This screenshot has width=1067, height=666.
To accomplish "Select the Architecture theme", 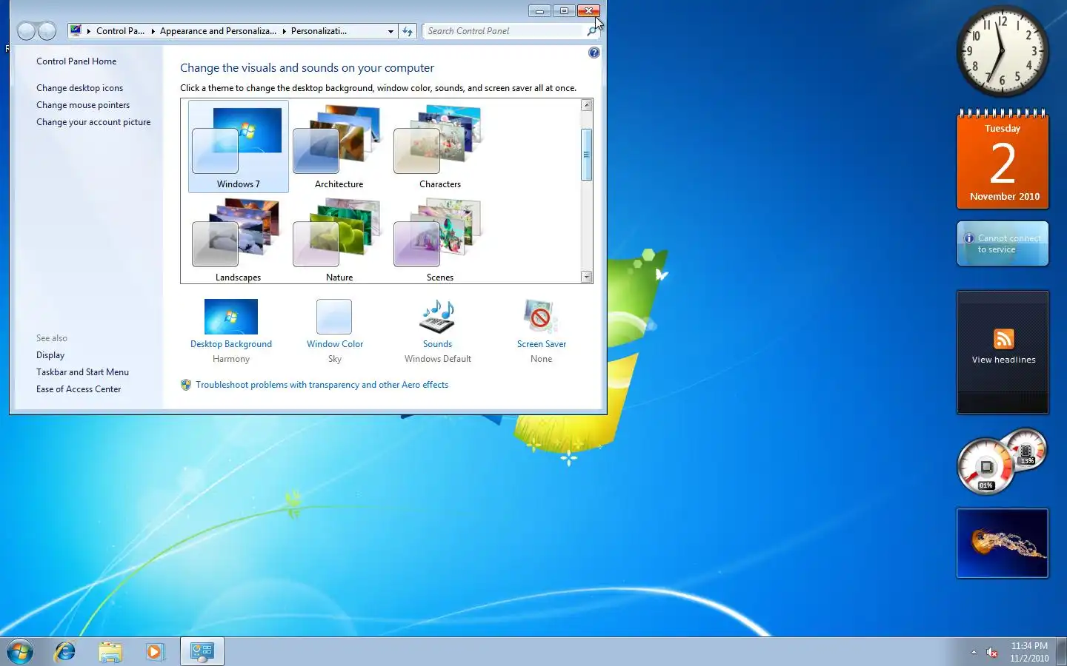I will (339, 147).
